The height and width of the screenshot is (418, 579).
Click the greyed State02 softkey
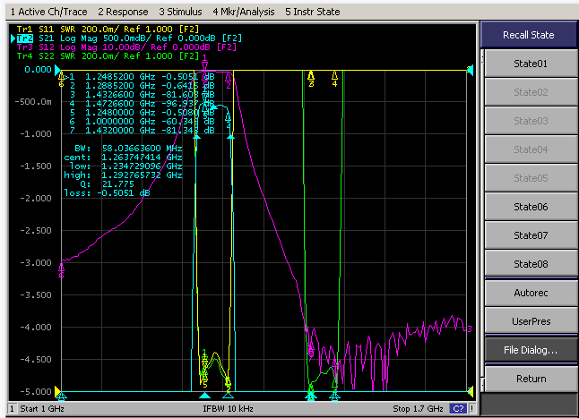coord(531,92)
